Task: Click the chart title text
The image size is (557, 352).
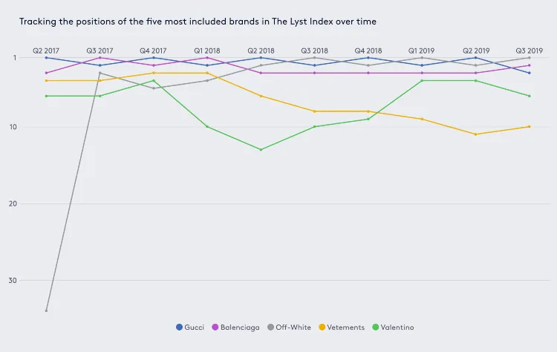Action: [198, 22]
